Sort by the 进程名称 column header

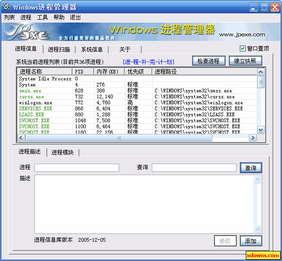click(45, 72)
